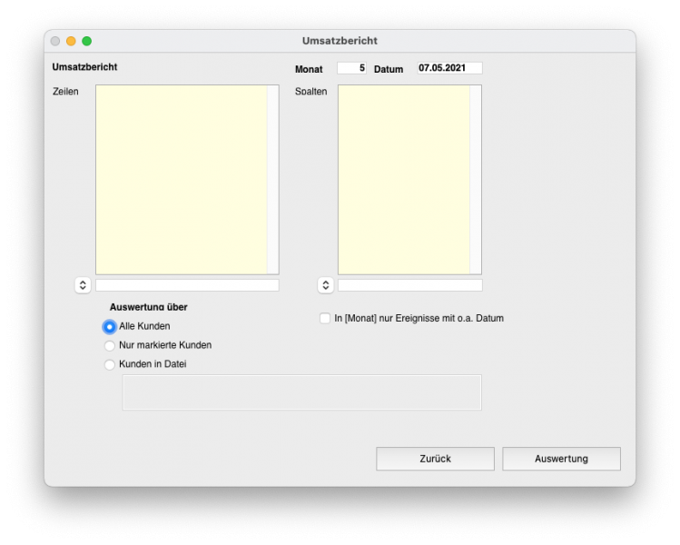Open the popup arrows below the Zeilen list

(x=83, y=285)
